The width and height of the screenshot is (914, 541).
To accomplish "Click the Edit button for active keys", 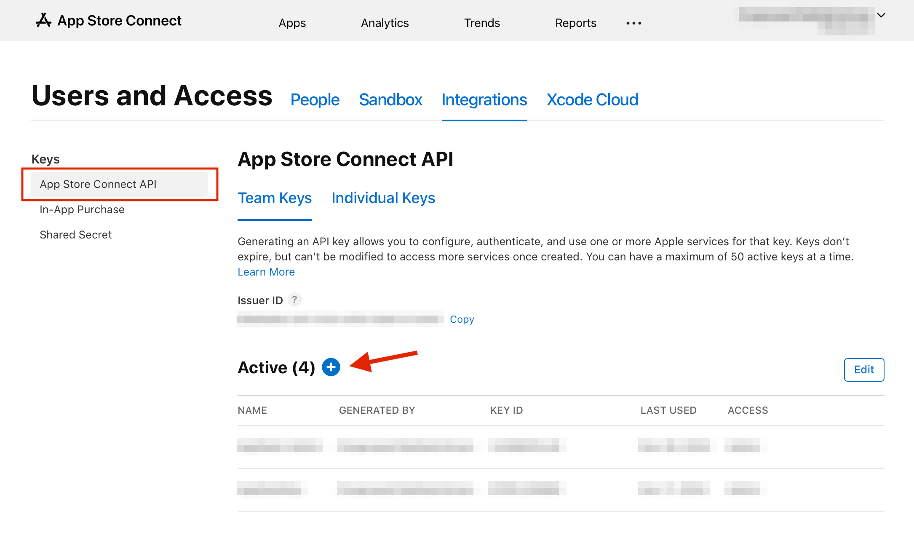I will (864, 370).
